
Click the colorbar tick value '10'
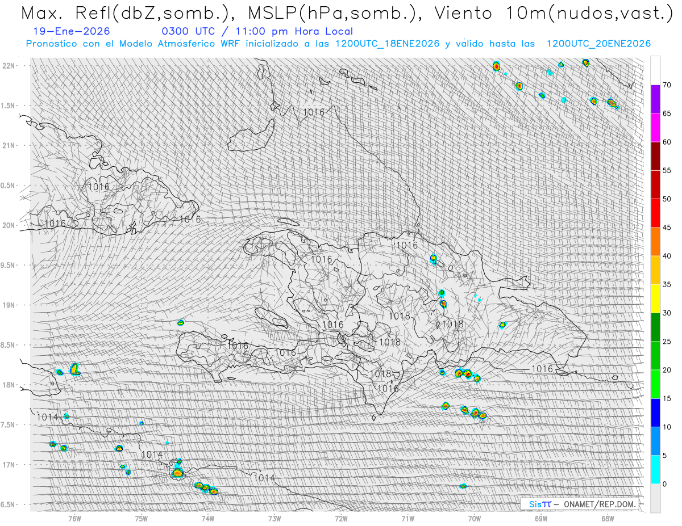click(667, 427)
